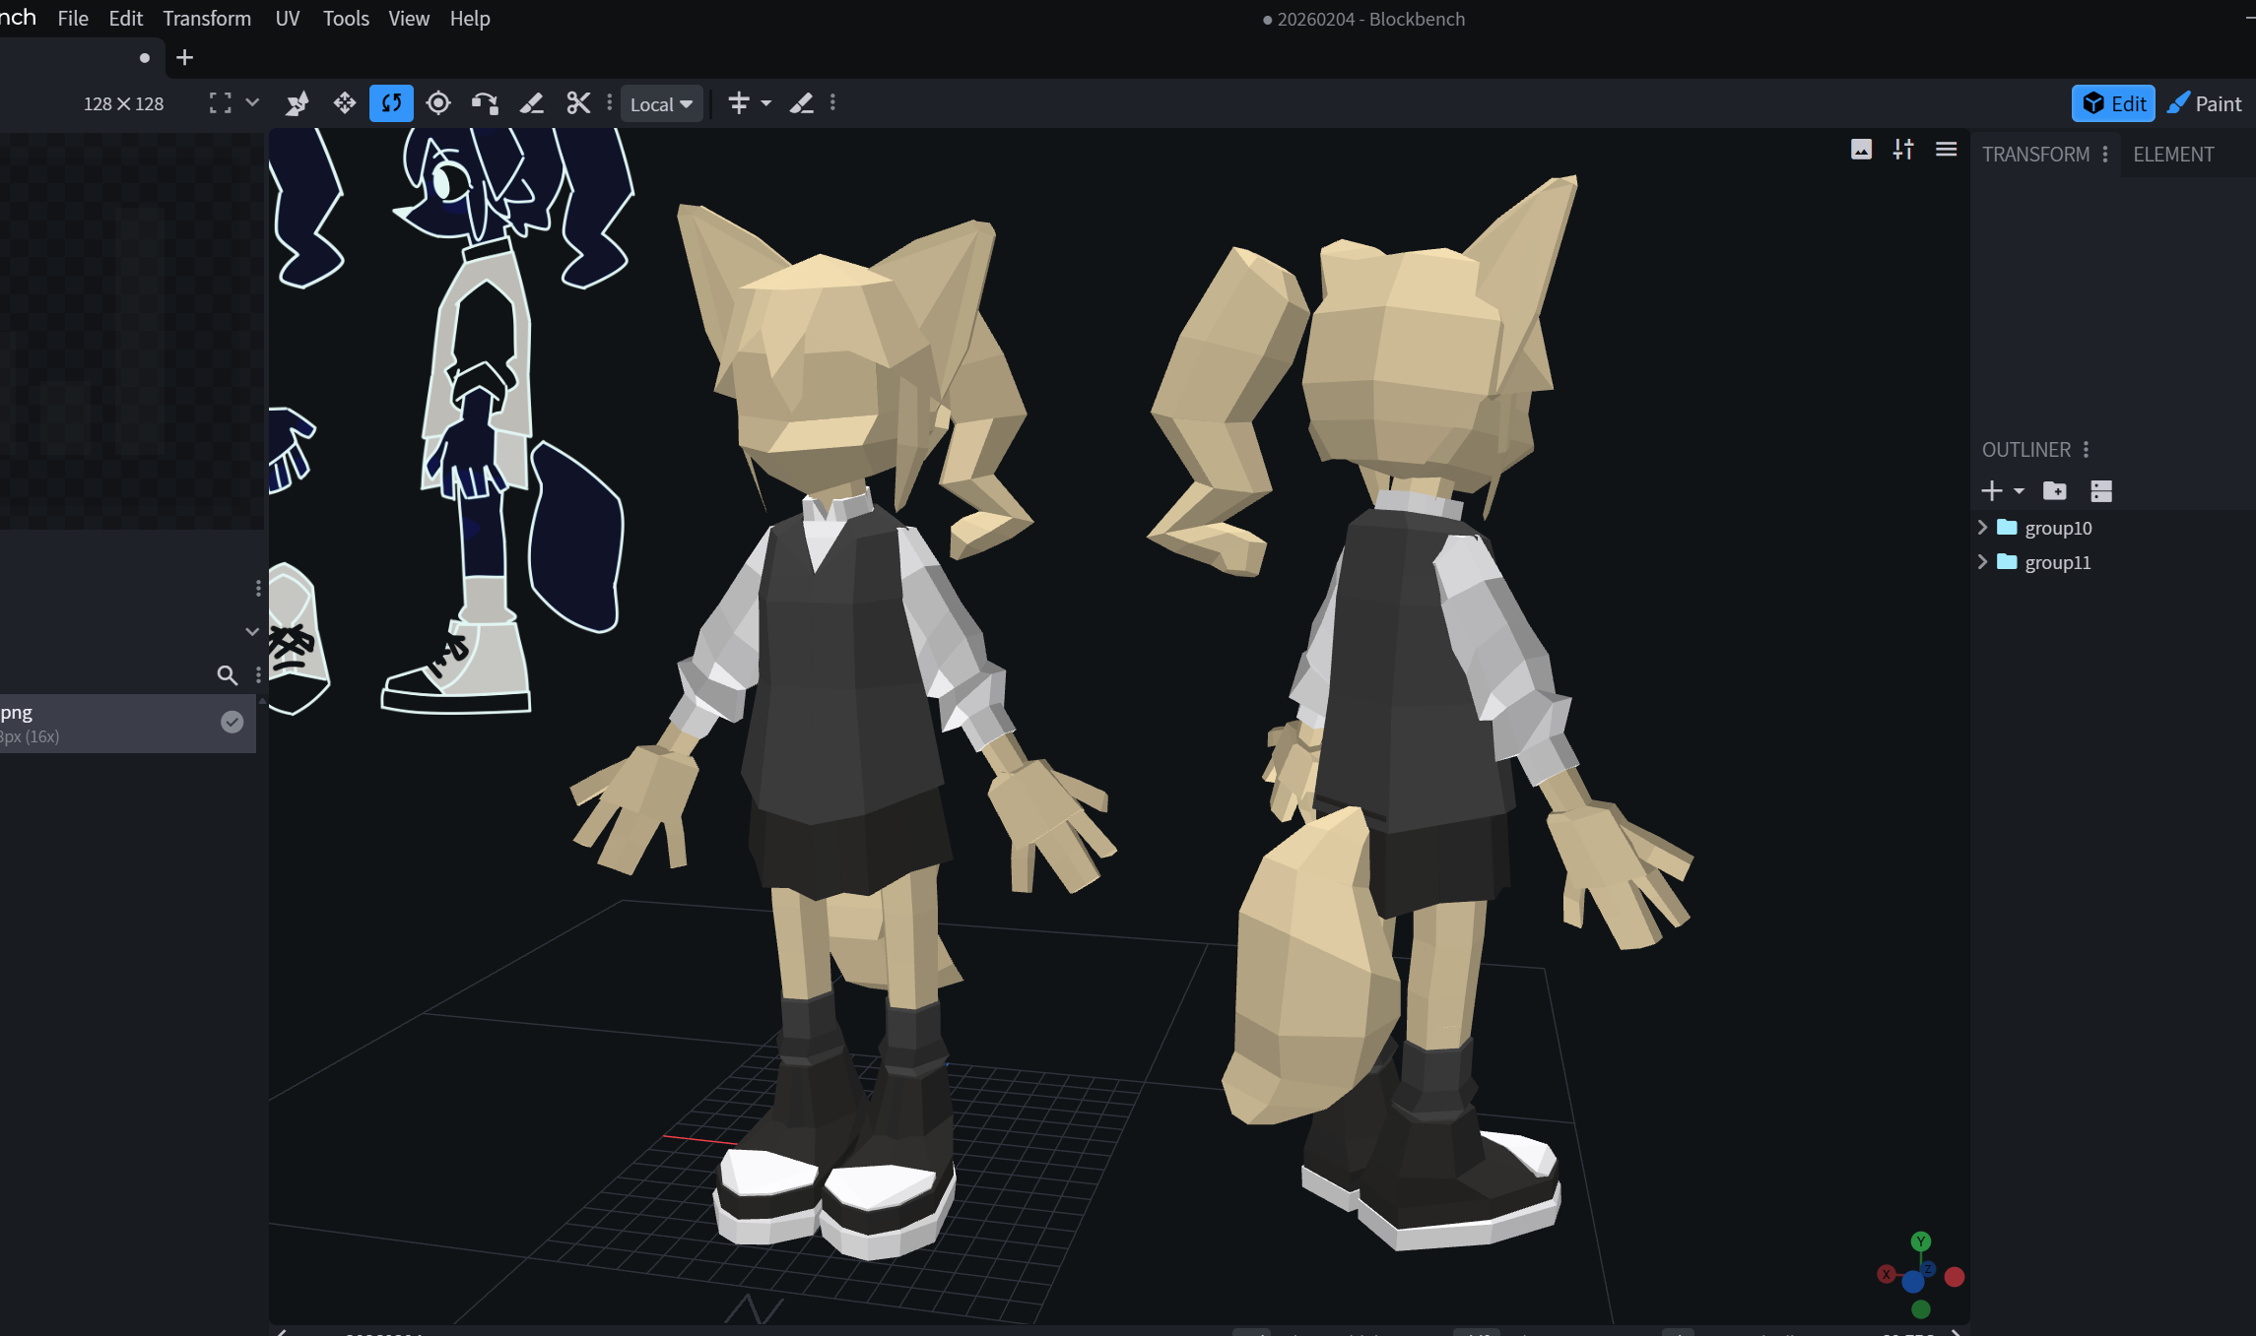Open Transform panel options menu

2105,155
